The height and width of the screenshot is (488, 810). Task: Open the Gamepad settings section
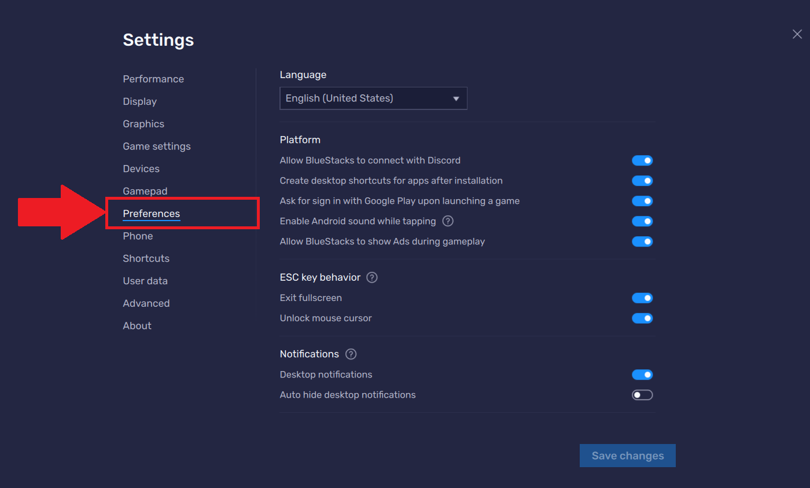pos(145,191)
